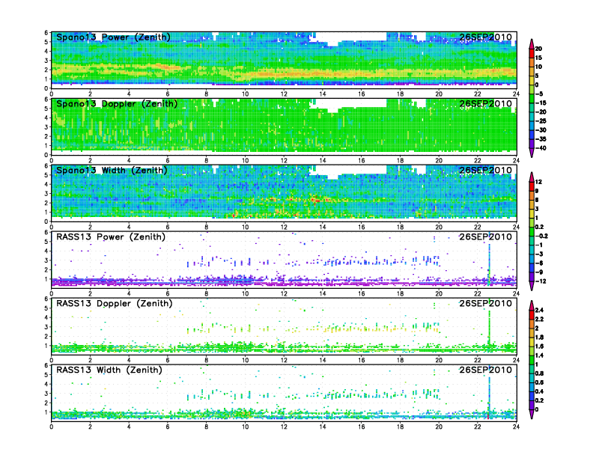This screenshot has width=593, height=458.
Task: Click the '0.6' tick label on bottom colorbar
Action: [x=540, y=382]
